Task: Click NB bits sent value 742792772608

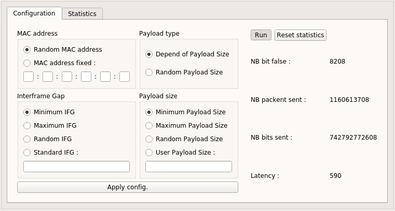Action: pyautogui.click(x=353, y=138)
